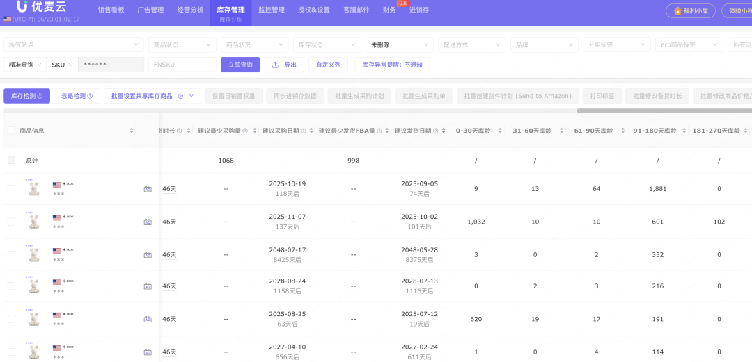752x362 pixels.
Task: Focus the FNSKU input field
Action: click(x=182, y=65)
